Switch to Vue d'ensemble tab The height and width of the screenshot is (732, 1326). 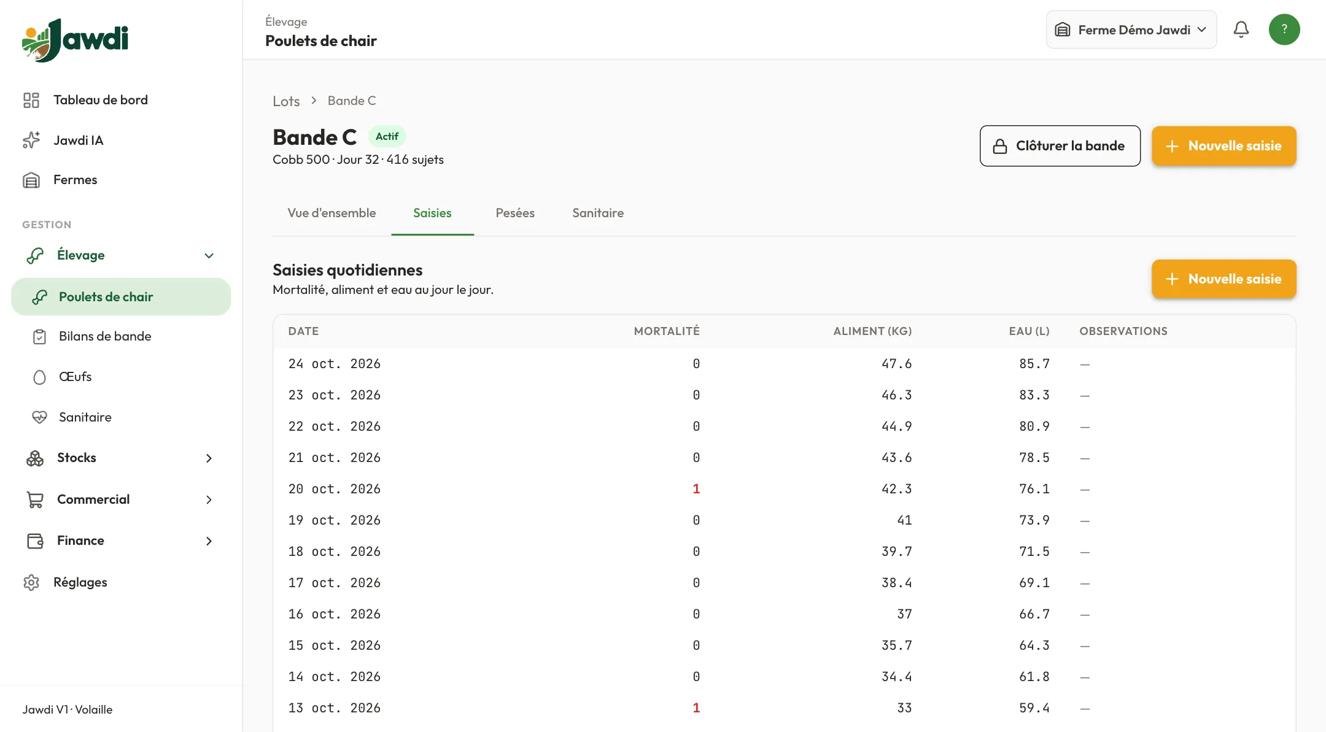tap(331, 213)
